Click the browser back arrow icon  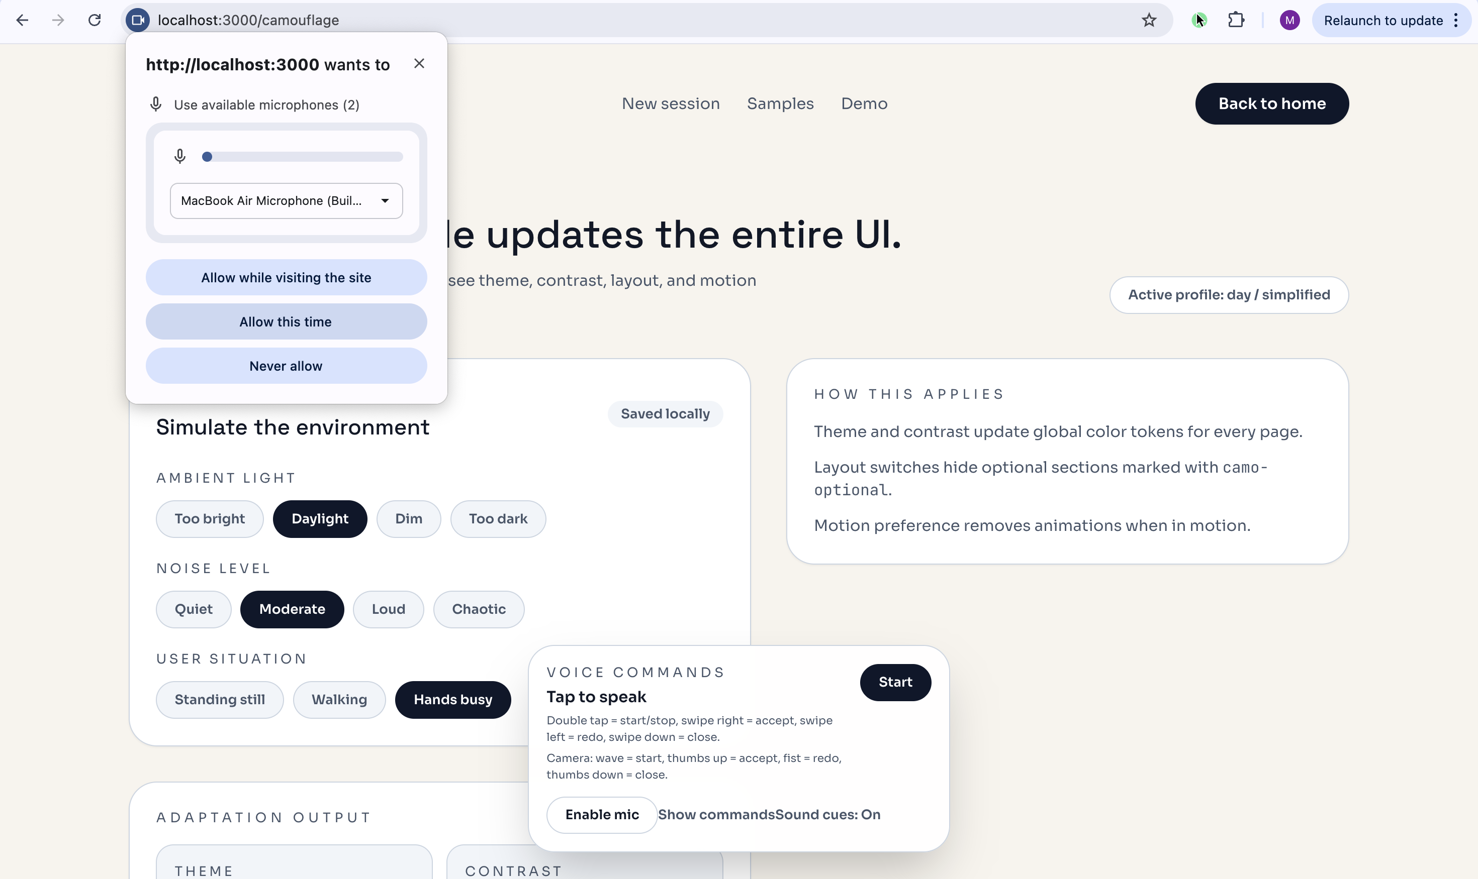[22, 20]
